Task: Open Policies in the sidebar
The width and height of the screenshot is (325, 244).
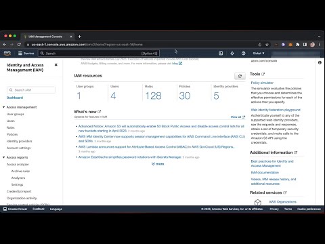Action: [x=12, y=134]
